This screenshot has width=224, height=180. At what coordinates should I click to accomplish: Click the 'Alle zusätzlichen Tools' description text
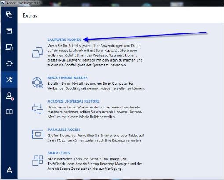tap(95, 164)
